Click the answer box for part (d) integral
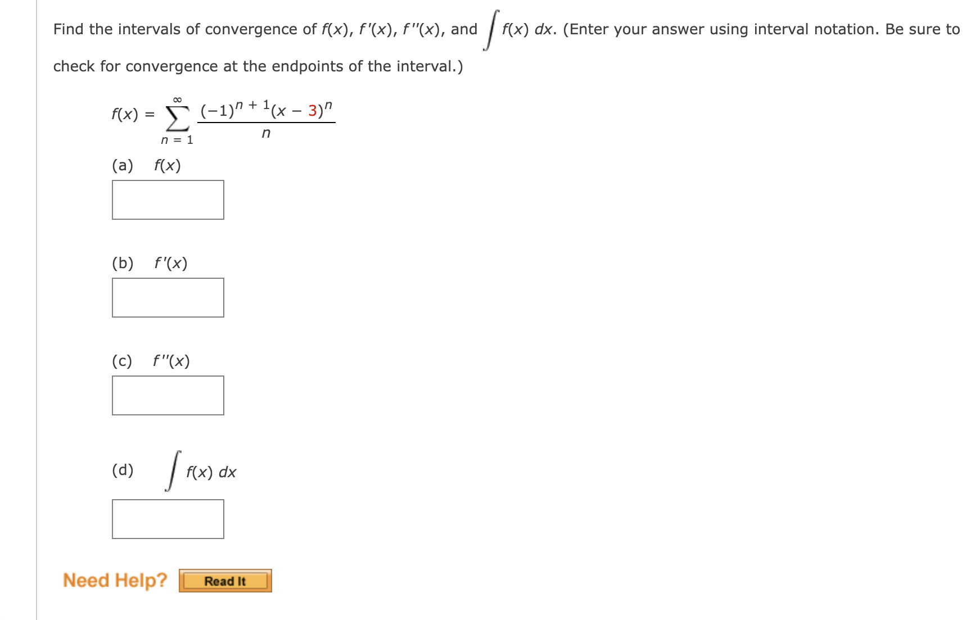 (x=168, y=519)
